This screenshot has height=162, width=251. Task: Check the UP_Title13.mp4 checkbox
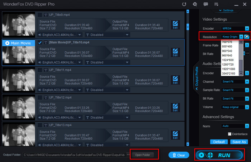[40, 125]
